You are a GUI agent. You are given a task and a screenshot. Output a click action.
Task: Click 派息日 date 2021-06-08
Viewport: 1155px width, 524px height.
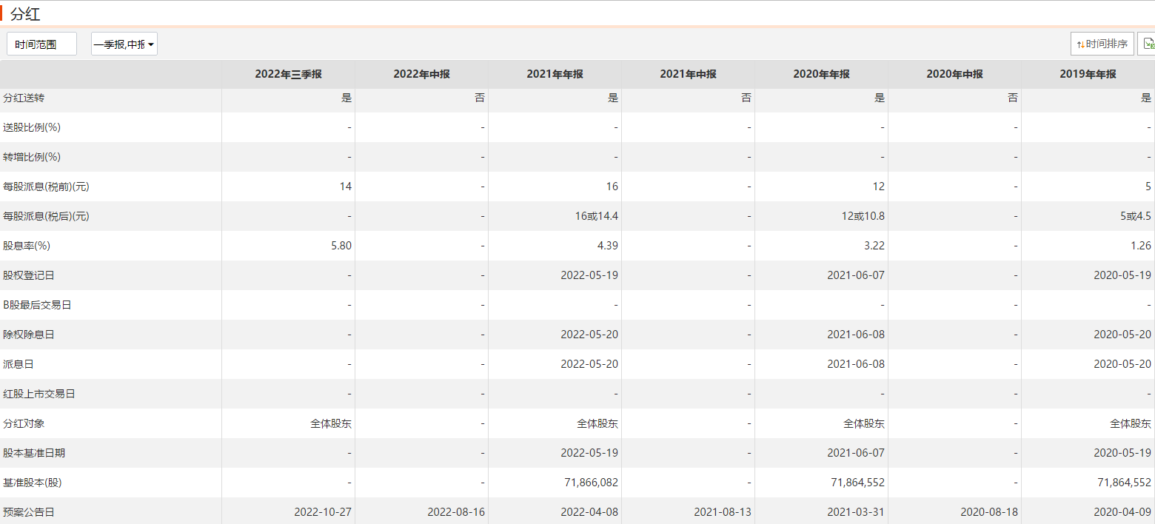(856, 364)
